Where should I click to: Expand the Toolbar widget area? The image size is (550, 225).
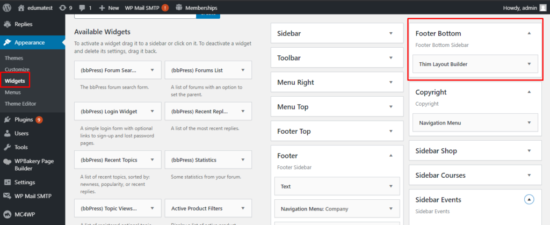click(391, 58)
